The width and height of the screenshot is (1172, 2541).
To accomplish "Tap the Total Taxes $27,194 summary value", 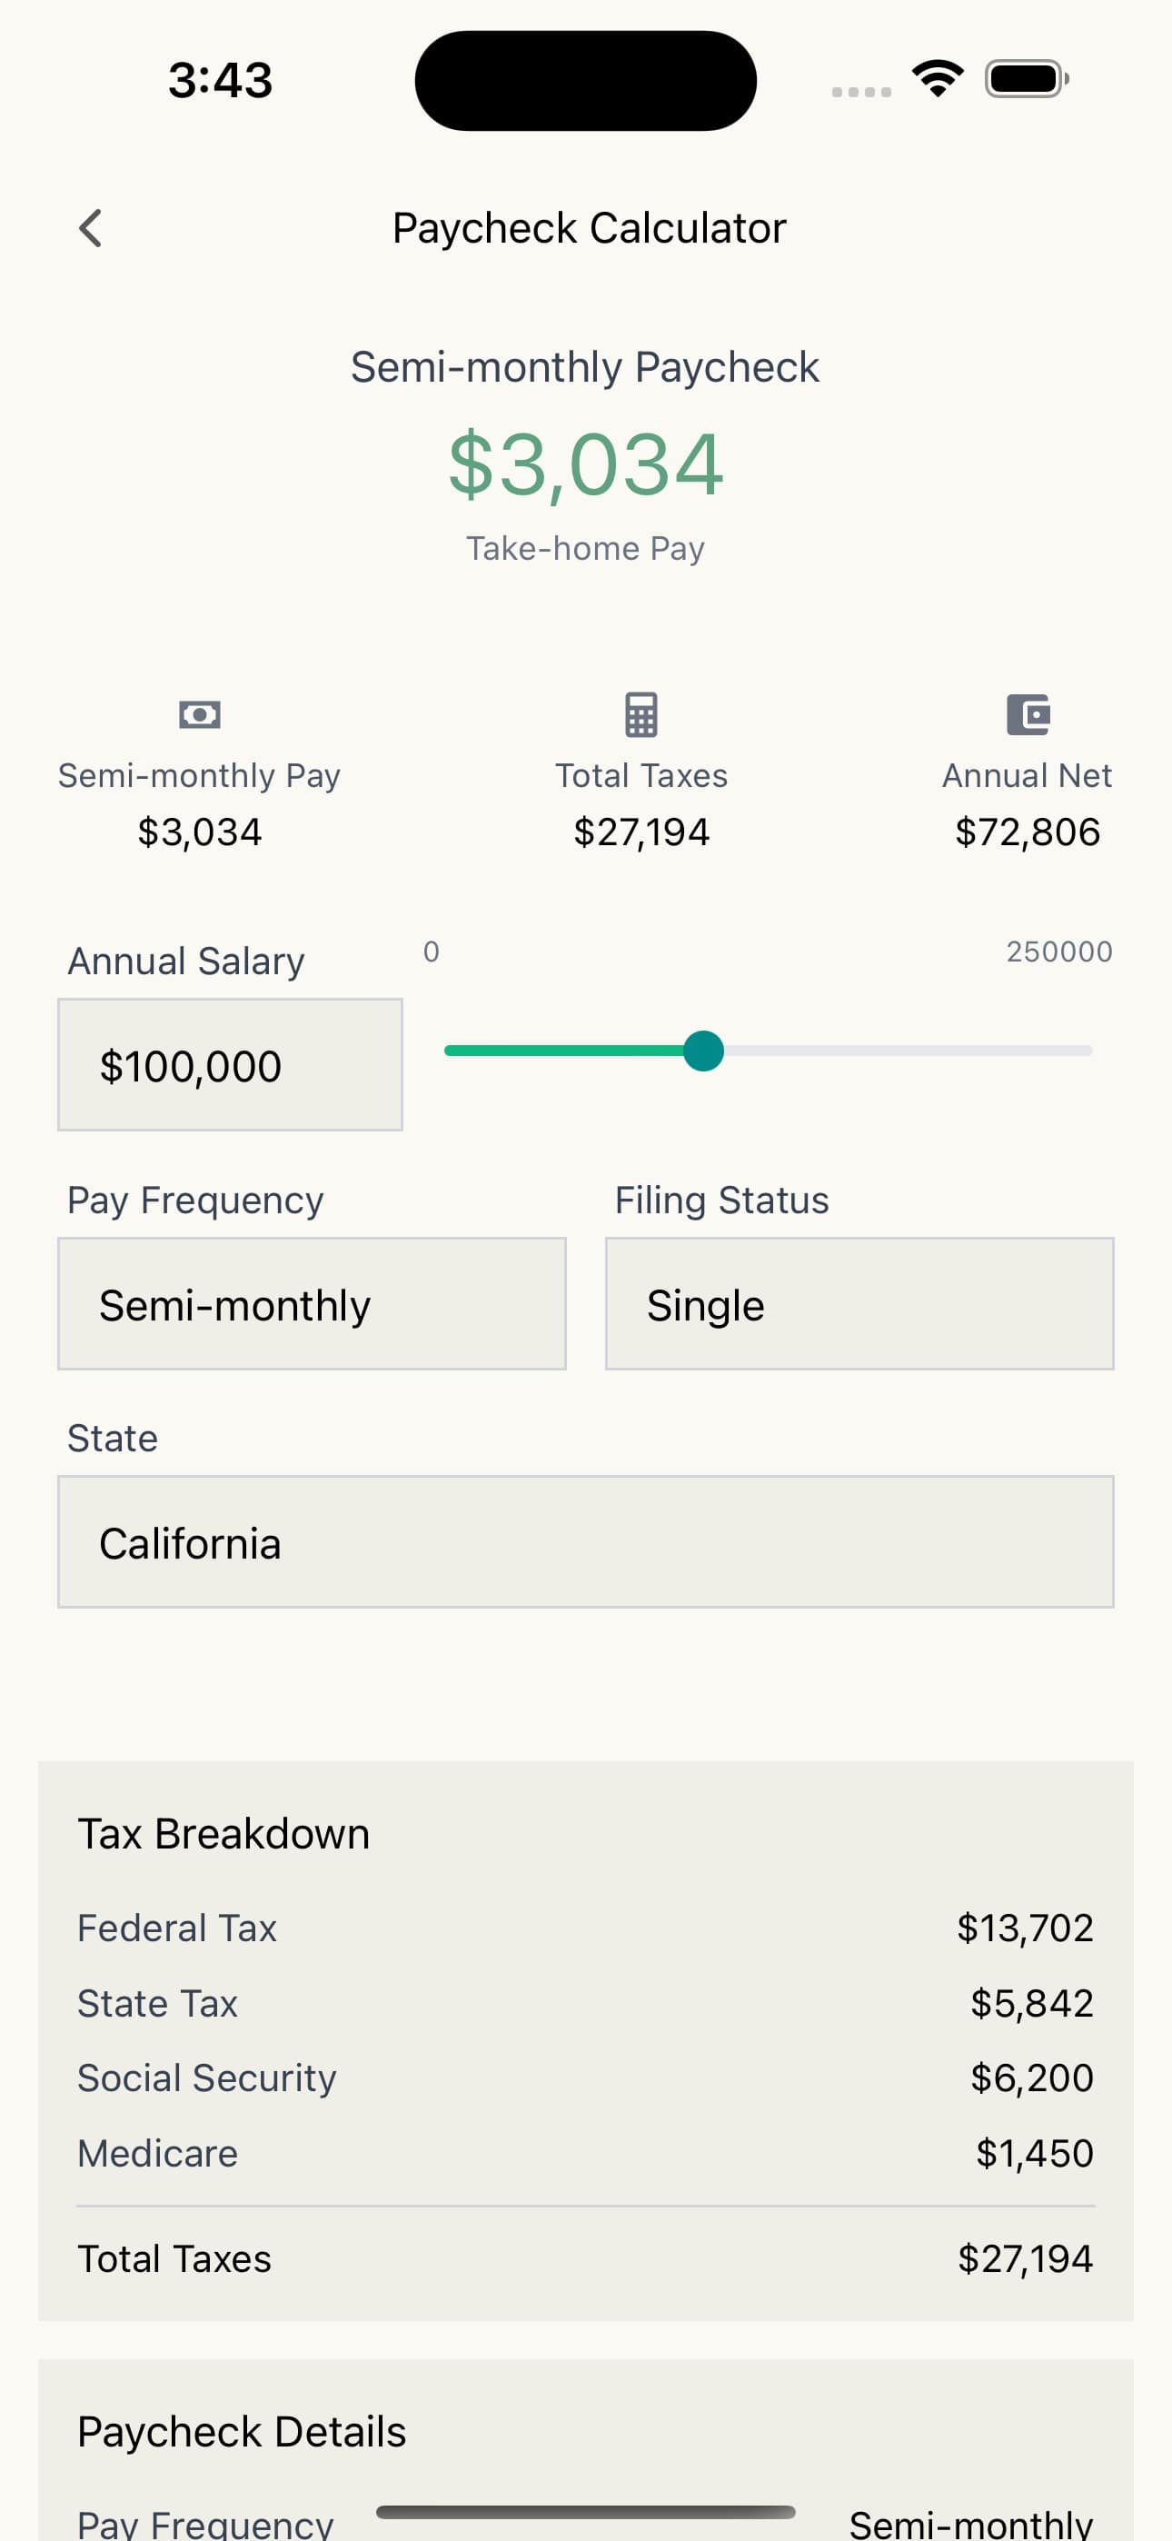I will 641,832.
